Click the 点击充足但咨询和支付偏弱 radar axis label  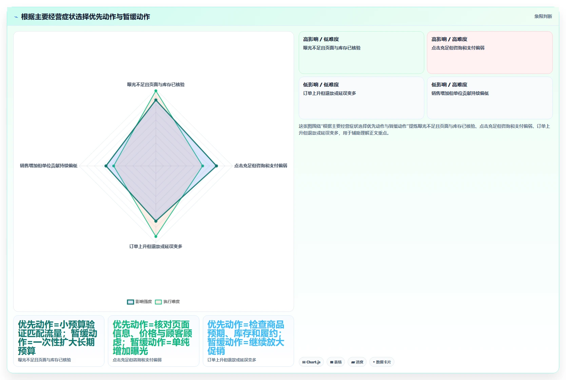[x=260, y=166]
